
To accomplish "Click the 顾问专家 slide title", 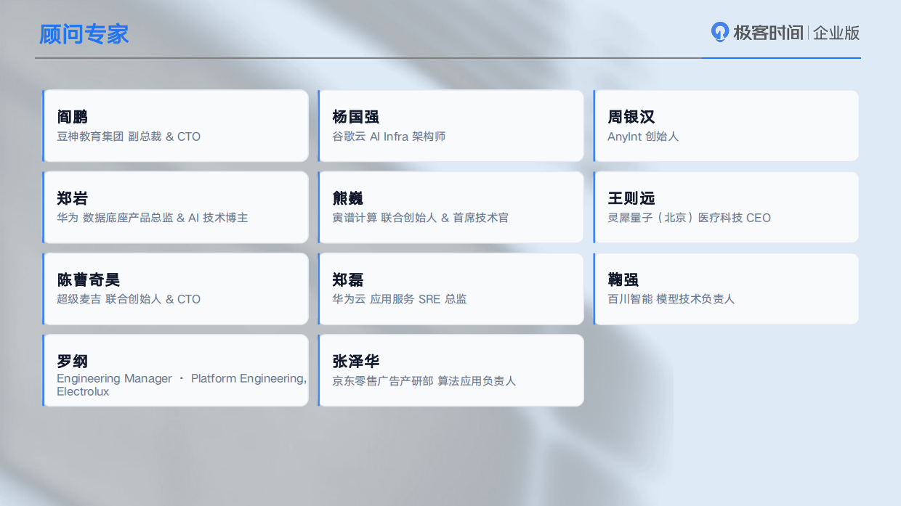I will click(84, 33).
